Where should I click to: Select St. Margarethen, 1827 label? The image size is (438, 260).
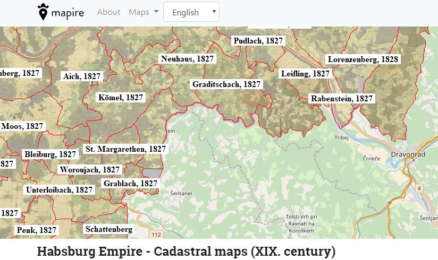125,149
